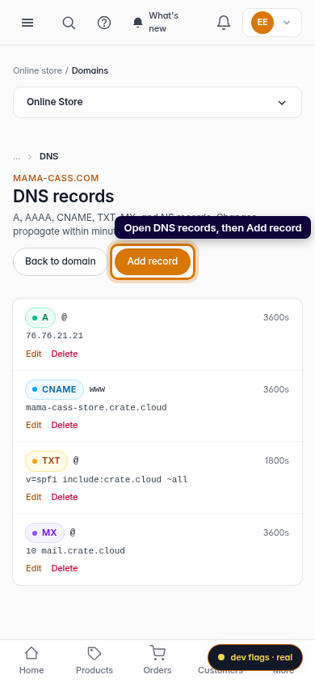This screenshot has height=683, width=315.
Task: Open the EE account avatar menu
Action: pos(272,23)
